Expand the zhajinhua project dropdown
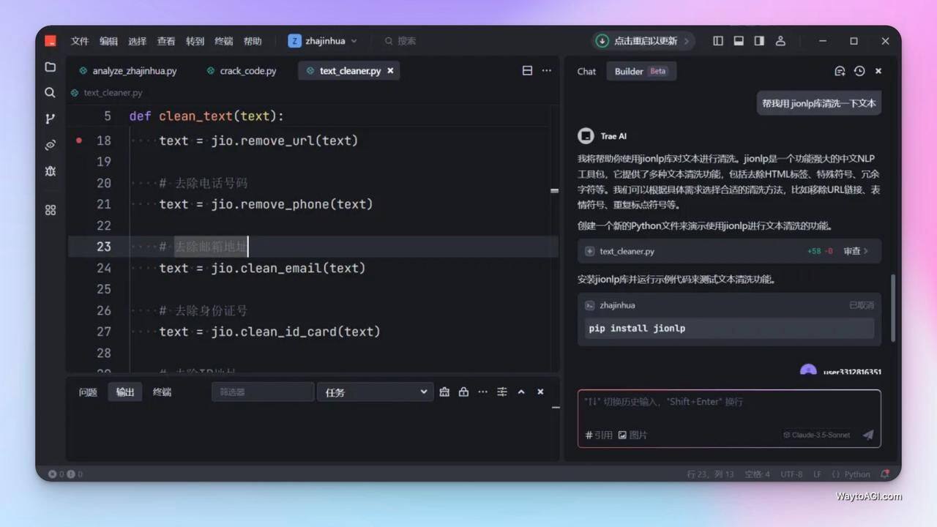 click(x=323, y=41)
